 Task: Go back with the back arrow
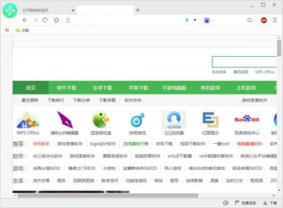(25, 20)
